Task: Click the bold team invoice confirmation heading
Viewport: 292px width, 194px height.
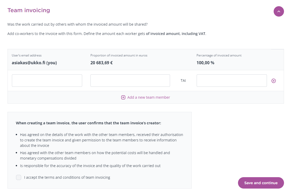Action: pos(88,123)
